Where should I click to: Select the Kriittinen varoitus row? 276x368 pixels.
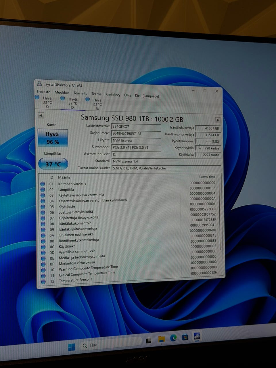click(129, 183)
